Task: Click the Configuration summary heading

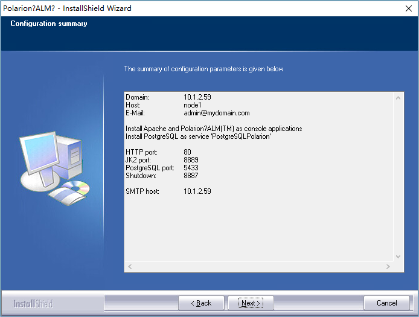Action: click(x=49, y=24)
